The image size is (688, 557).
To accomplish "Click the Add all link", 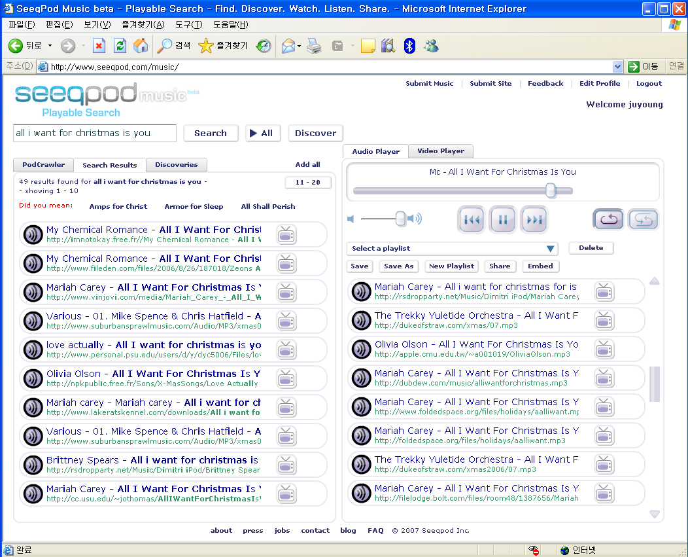I will (307, 164).
